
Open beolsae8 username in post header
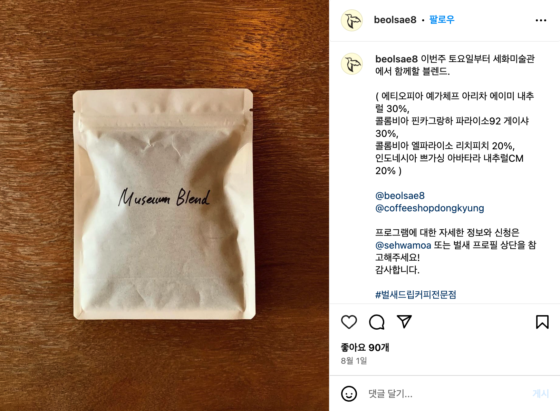(395, 20)
